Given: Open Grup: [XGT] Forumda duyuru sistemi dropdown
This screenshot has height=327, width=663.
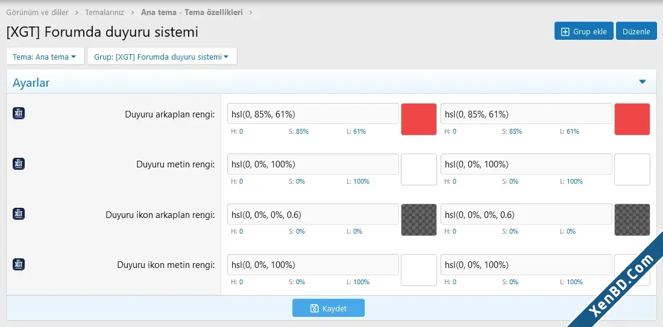Looking at the screenshot, I should point(162,57).
